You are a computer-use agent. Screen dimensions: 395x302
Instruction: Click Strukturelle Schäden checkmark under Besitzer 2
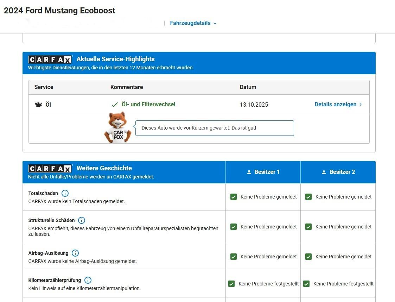coord(308,227)
